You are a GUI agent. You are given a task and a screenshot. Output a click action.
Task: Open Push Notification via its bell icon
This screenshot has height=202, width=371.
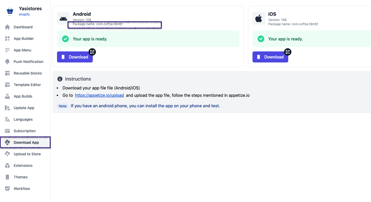coord(7,61)
